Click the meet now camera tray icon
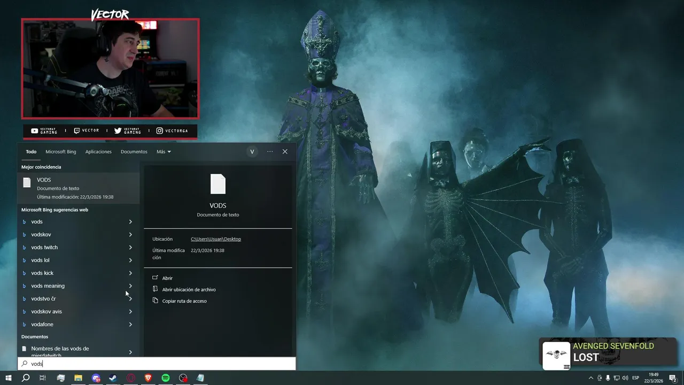Screen dimensions: 684x385 (x=599, y=378)
